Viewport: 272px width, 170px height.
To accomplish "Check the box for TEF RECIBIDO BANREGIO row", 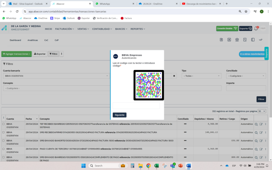I will (3, 124).
